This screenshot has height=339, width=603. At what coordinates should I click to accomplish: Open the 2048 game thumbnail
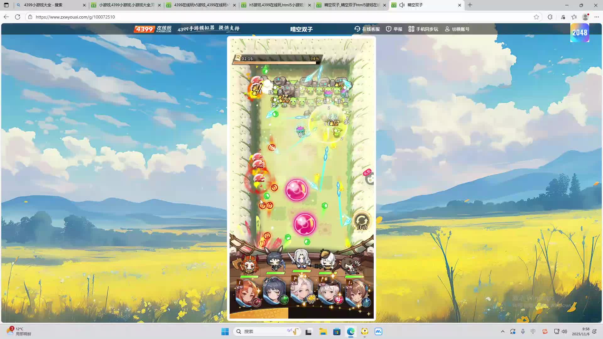click(579, 33)
